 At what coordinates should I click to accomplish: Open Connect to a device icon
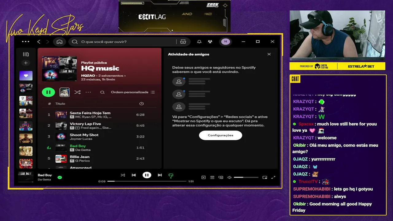(221, 177)
